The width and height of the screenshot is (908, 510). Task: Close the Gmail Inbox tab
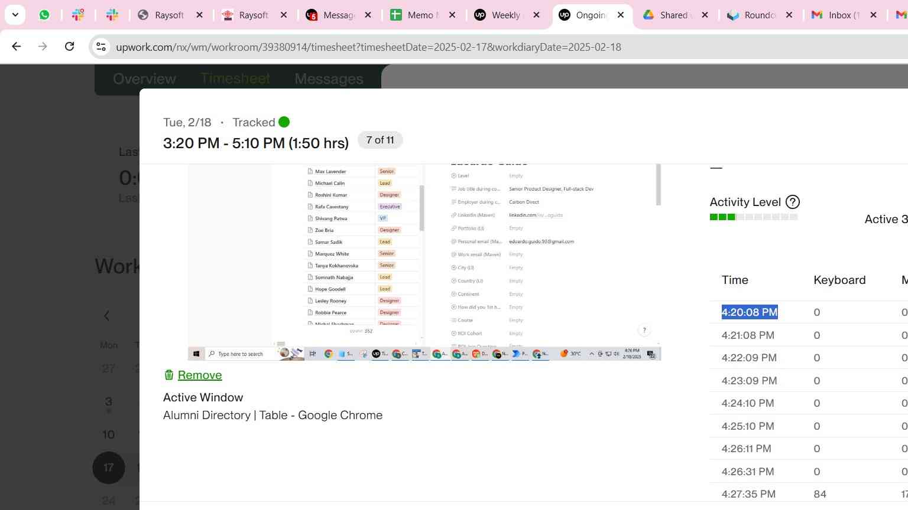click(874, 15)
